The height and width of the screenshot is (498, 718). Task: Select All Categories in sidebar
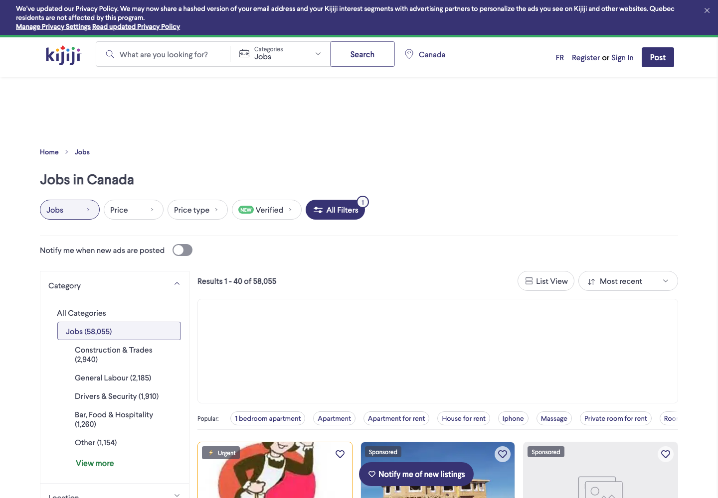click(81, 313)
